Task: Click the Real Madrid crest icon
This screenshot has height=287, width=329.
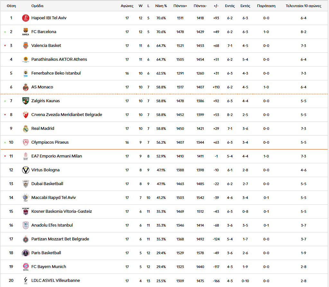Action: point(26,129)
